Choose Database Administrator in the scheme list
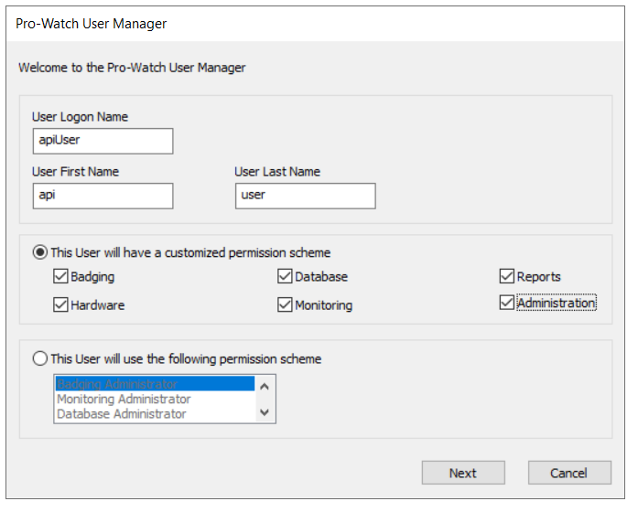Screen dimensions: 638x512 pyautogui.click(x=155, y=414)
